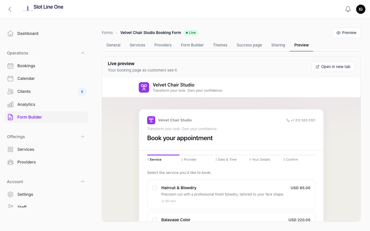This screenshot has width=370, height=231.
Task: Click the Book your appointment heading
Action: (180, 138)
